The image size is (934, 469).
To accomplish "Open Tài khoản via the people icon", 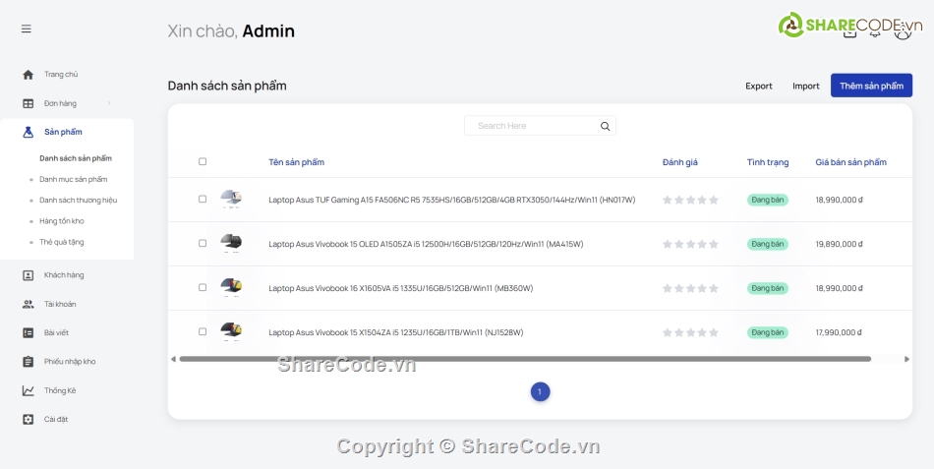I will point(28,305).
